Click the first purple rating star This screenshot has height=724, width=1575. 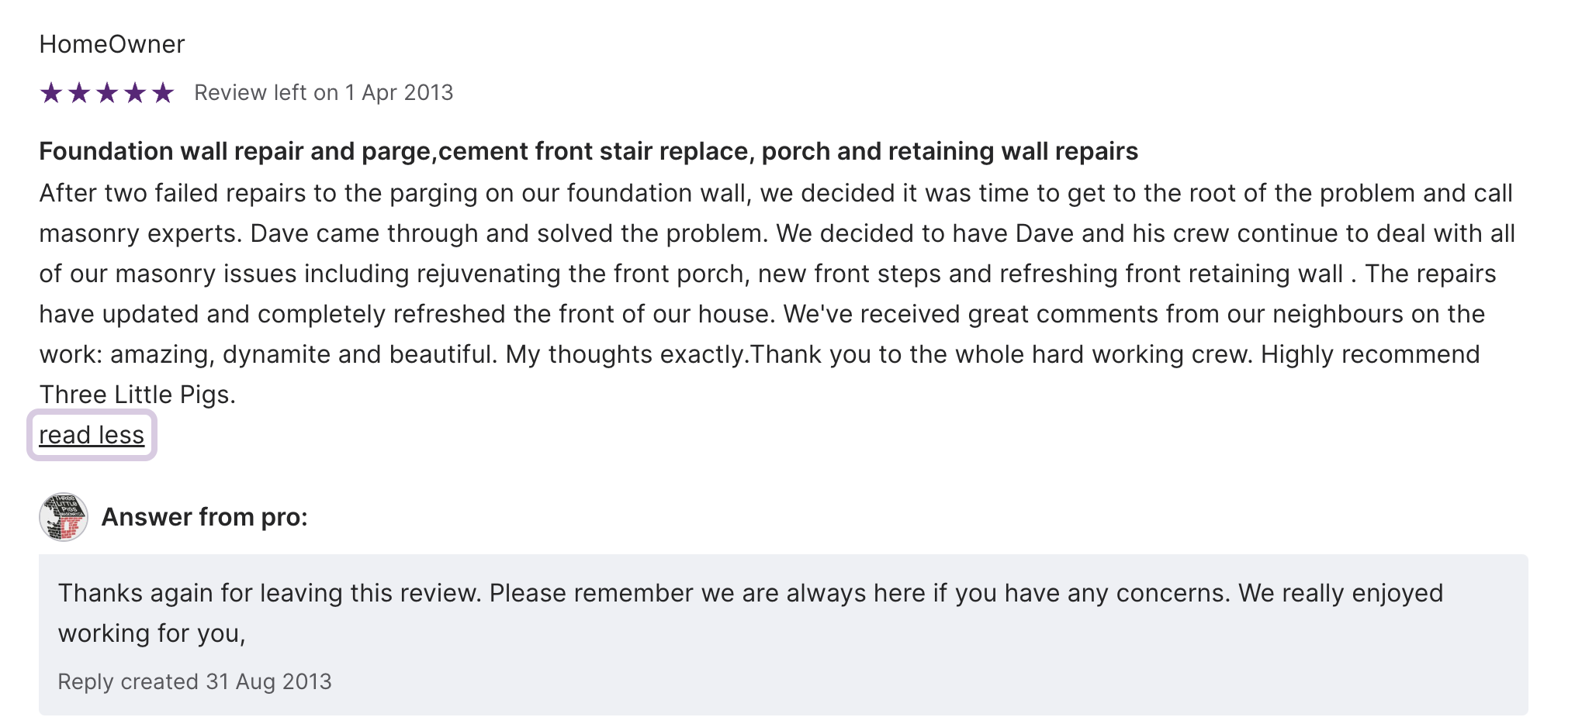click(x=51, y=93)
